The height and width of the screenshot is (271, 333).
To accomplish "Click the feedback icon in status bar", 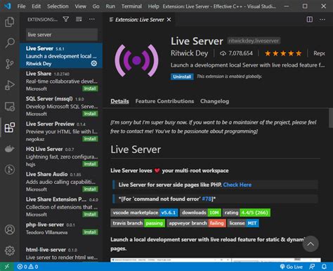I will [x=312, y=267].
